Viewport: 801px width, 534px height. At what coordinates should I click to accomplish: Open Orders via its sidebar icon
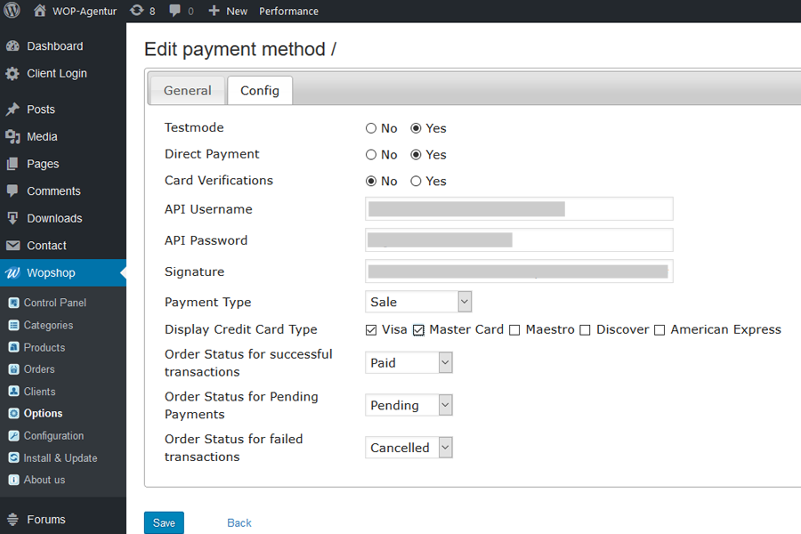(x=13, y=369)
